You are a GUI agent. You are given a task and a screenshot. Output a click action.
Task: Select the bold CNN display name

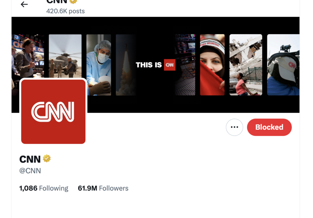(30, 159)
